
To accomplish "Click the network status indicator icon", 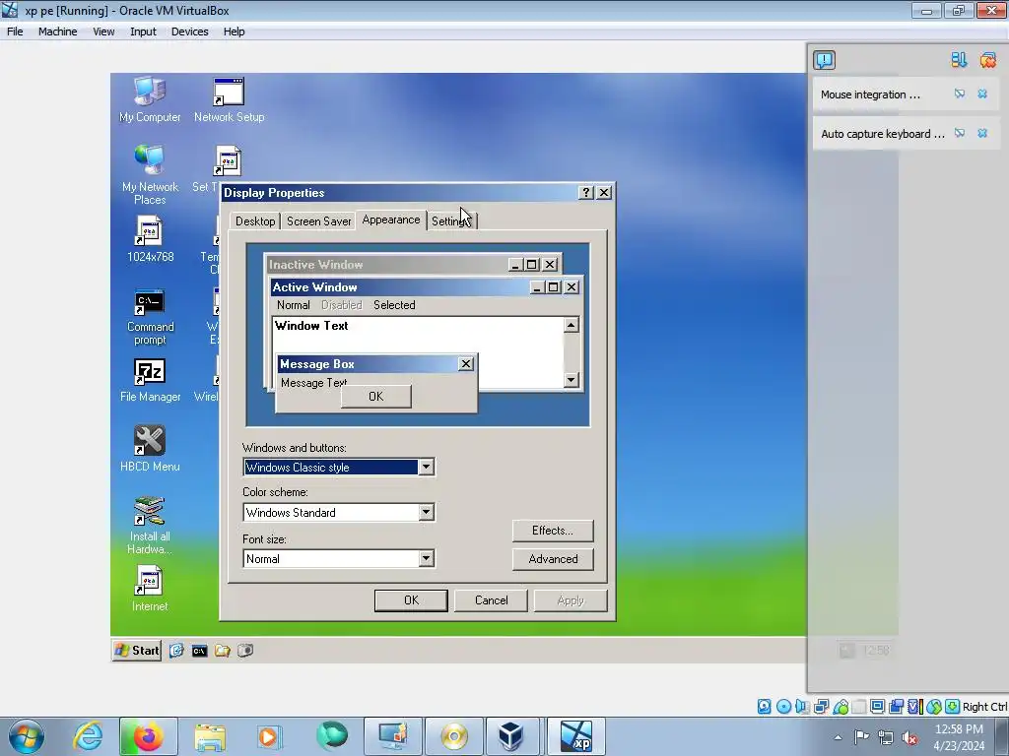I will [x=821, y=707].
